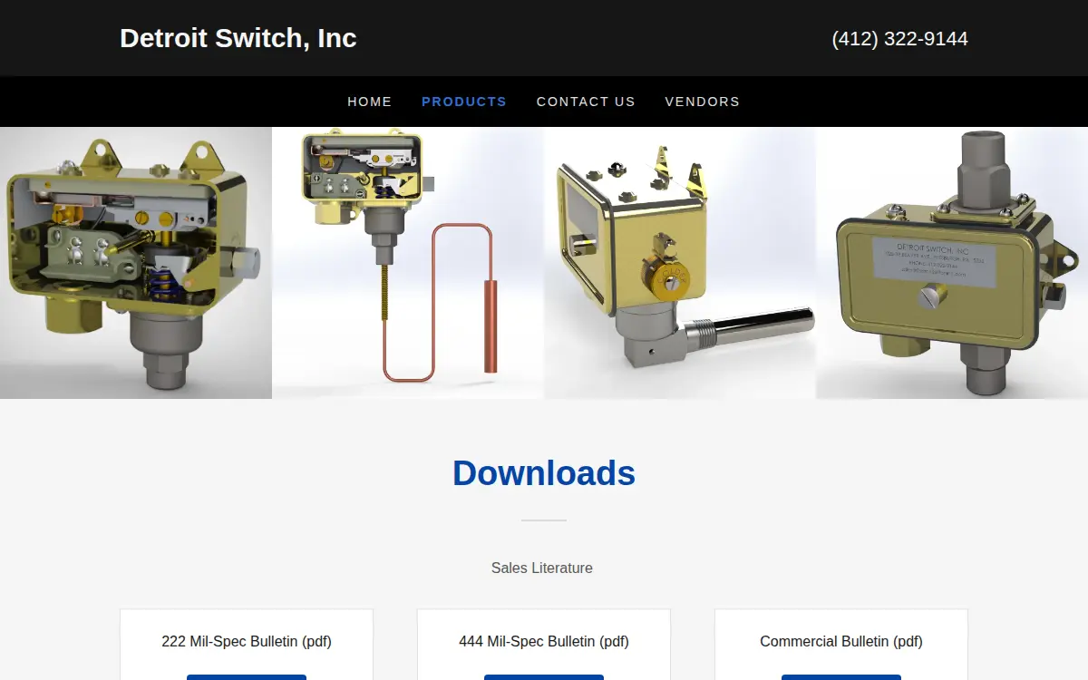The height and width of the screenshot is (680, 1088).
Task: Click the Detroit Switch, Inc site title
Action: 238,38
